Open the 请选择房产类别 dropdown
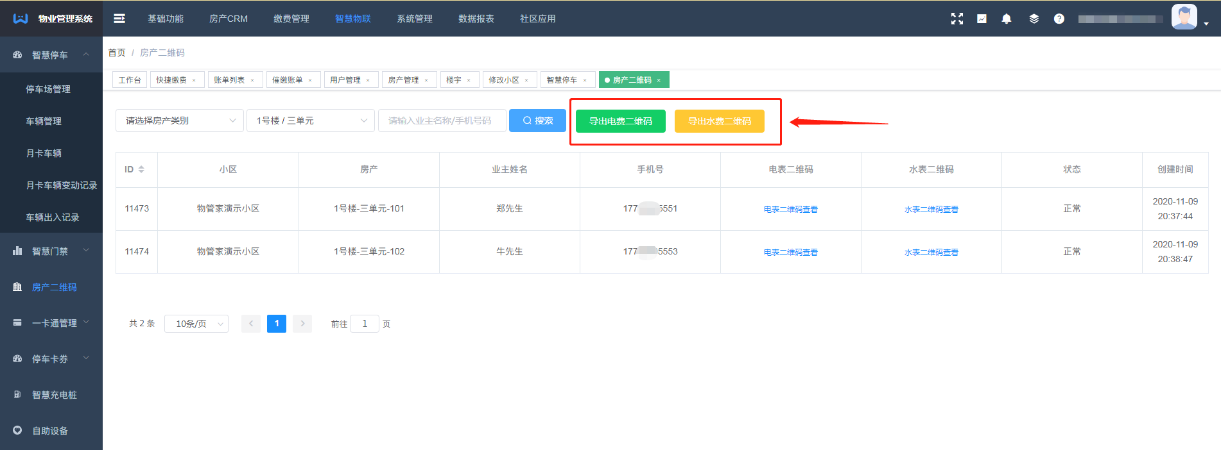This screenshot has width=1221, height=450. tap(179, 121)
